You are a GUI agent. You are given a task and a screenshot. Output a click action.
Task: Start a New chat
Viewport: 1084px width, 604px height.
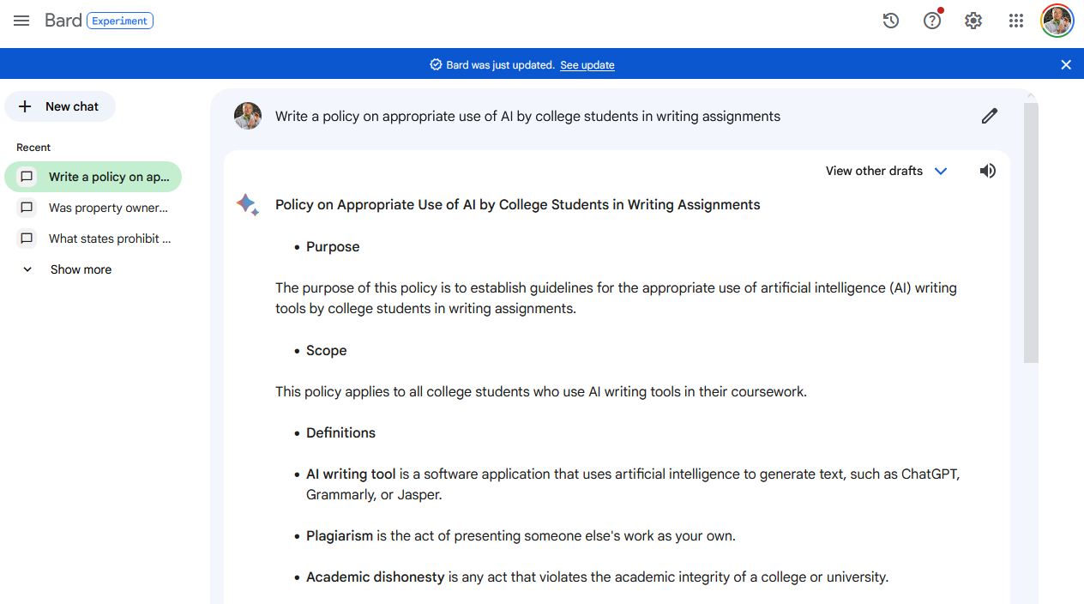pos(59,106)
